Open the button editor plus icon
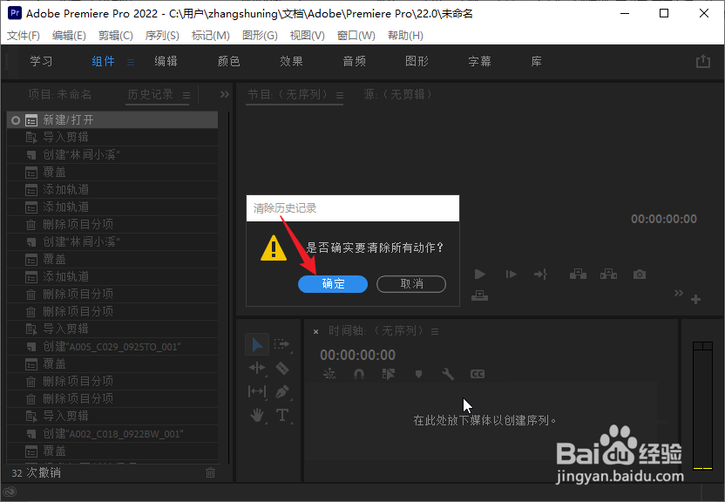This screenshot has width=725, height=502. (696, 300)
